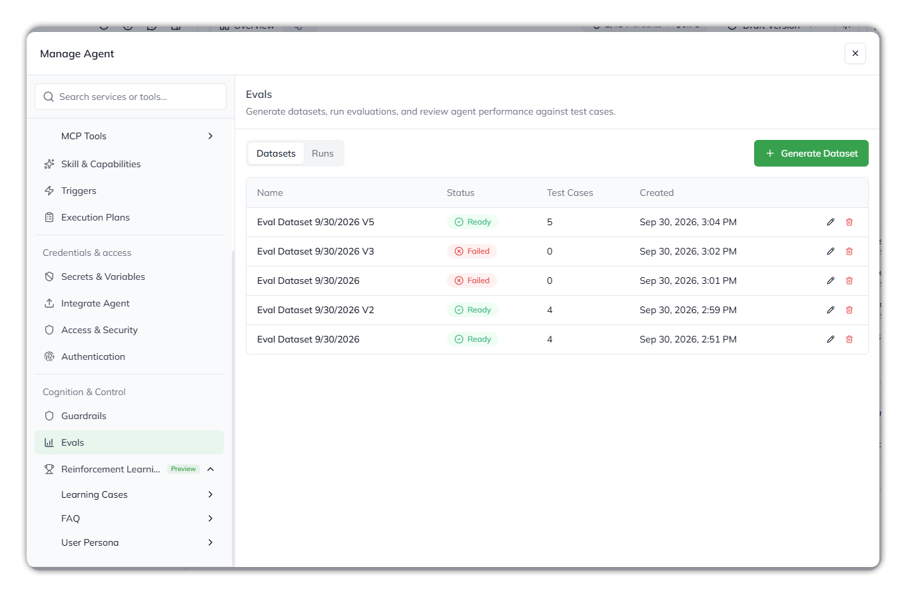908x597 pixels.
Task: Click the plus icon in Generate Dataset
Action: (x=770, y=153)
